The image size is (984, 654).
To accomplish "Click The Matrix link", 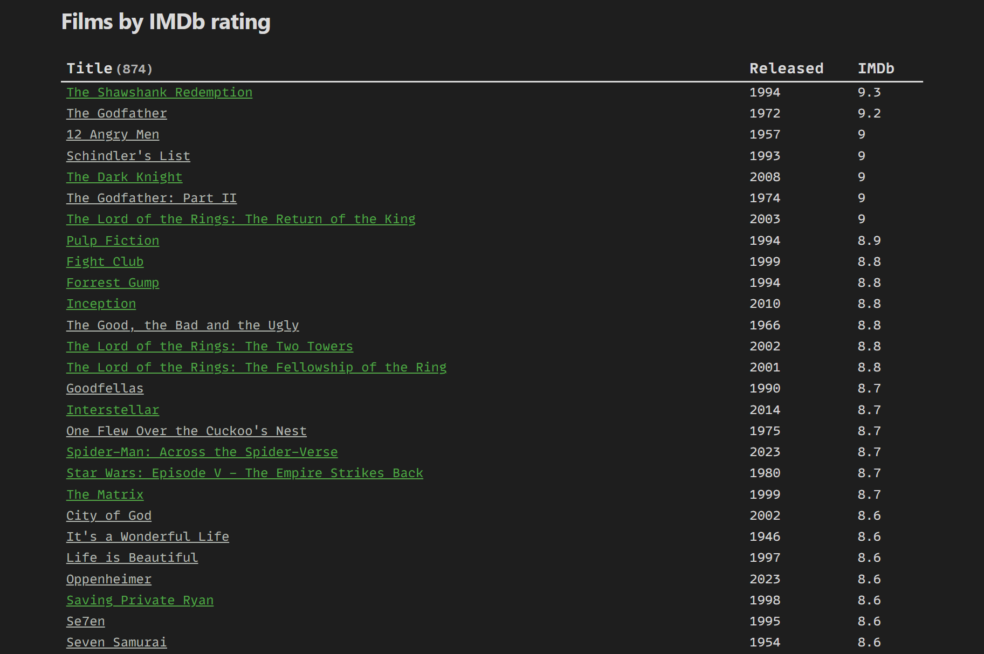I will click(105, 494).
